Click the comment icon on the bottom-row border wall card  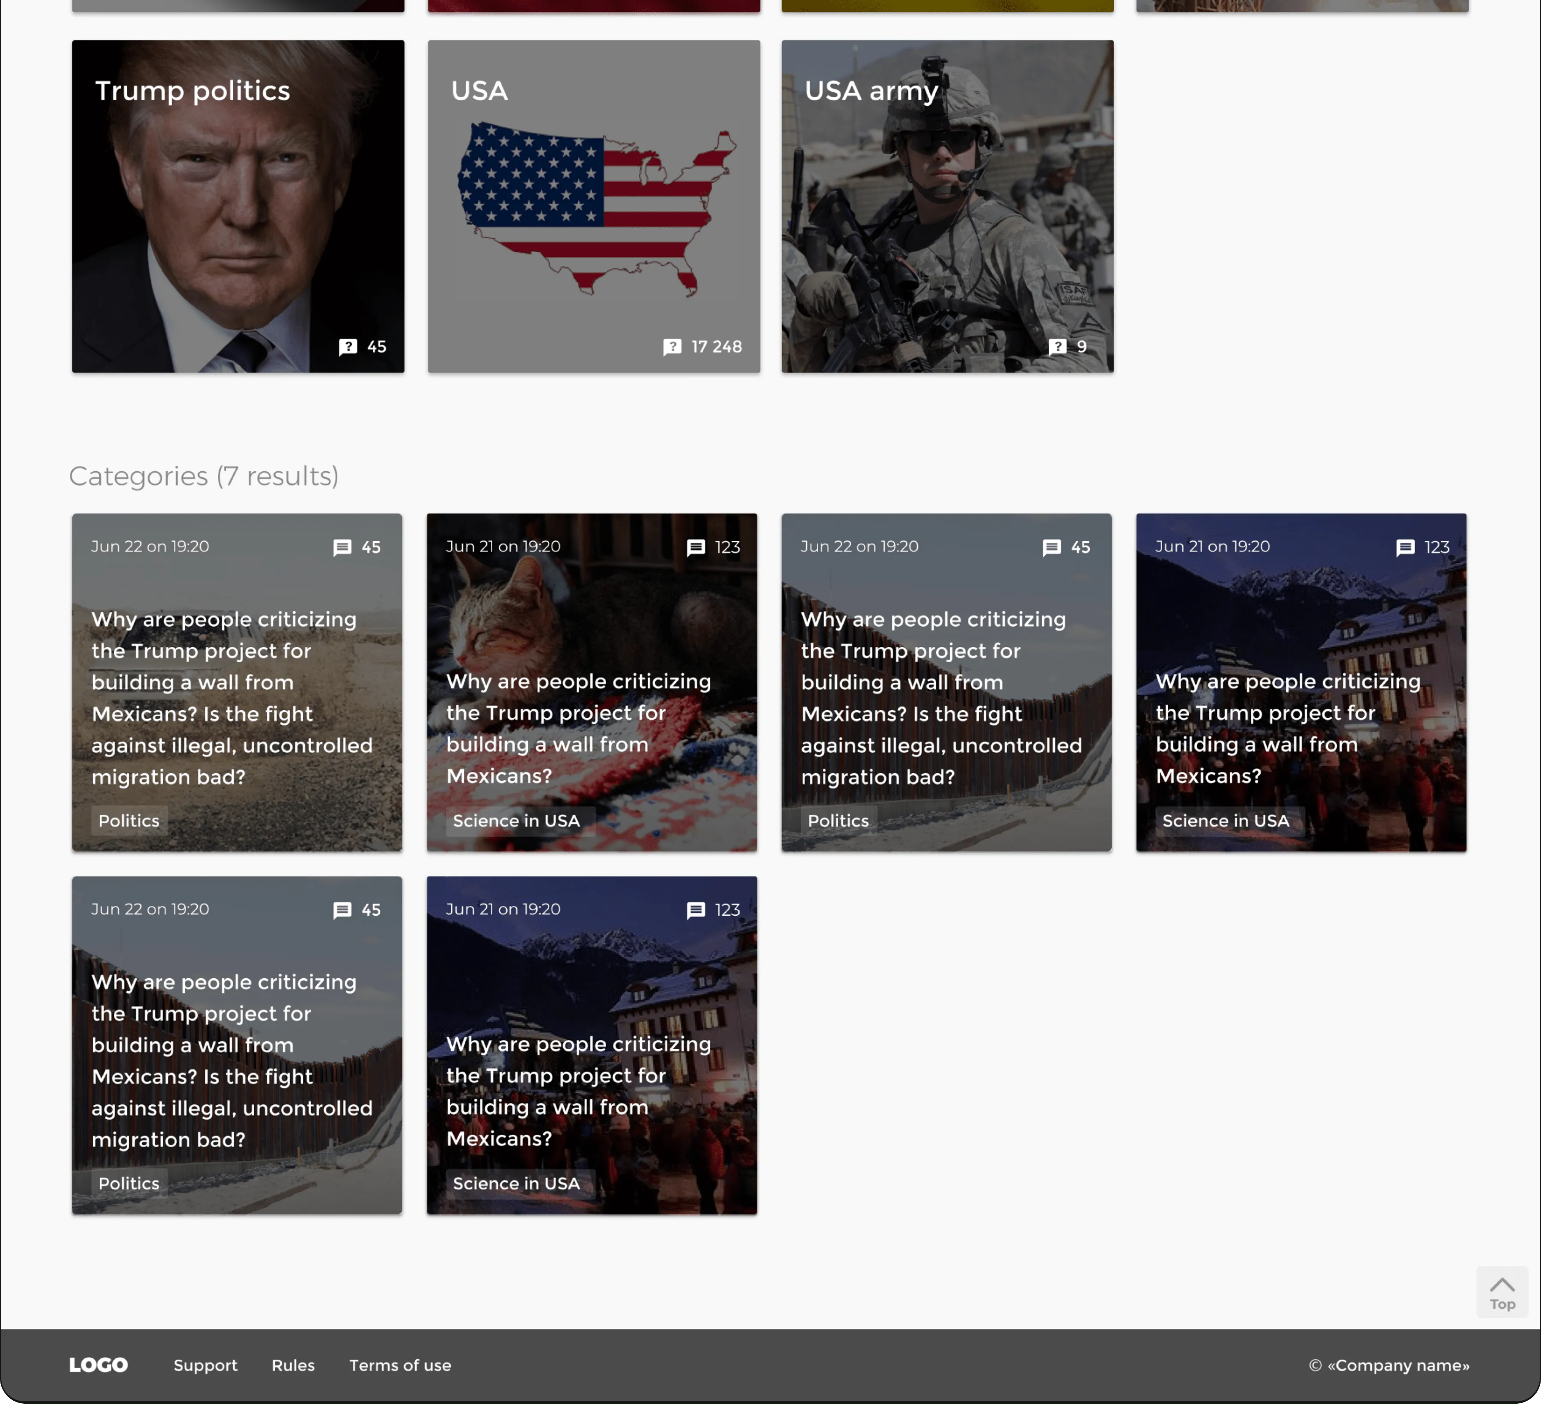[342, 910]
